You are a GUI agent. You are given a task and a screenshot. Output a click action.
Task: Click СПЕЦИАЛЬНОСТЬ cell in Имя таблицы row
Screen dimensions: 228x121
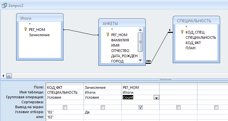point(65,92)
